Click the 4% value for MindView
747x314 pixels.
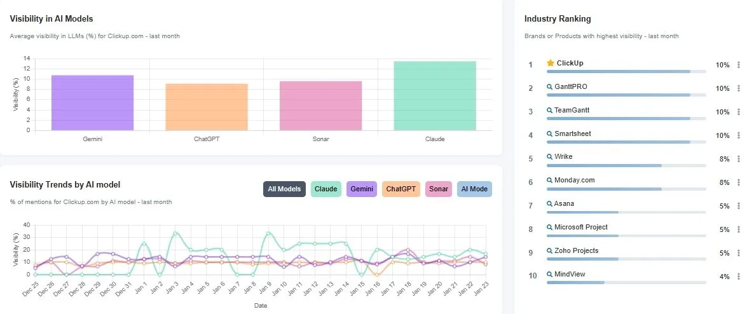(725, 276)
